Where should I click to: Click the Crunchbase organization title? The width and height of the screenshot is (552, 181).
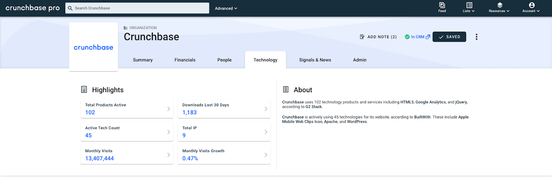pos(151,37)
